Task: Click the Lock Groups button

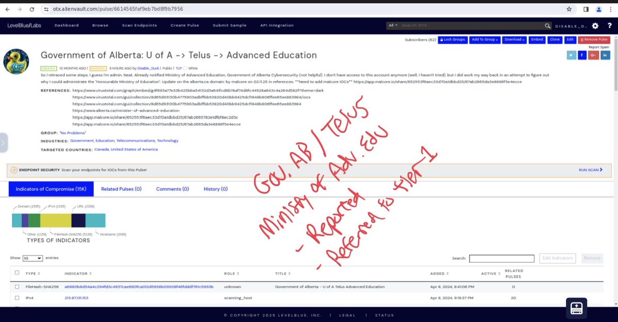Action: (453, 40)
